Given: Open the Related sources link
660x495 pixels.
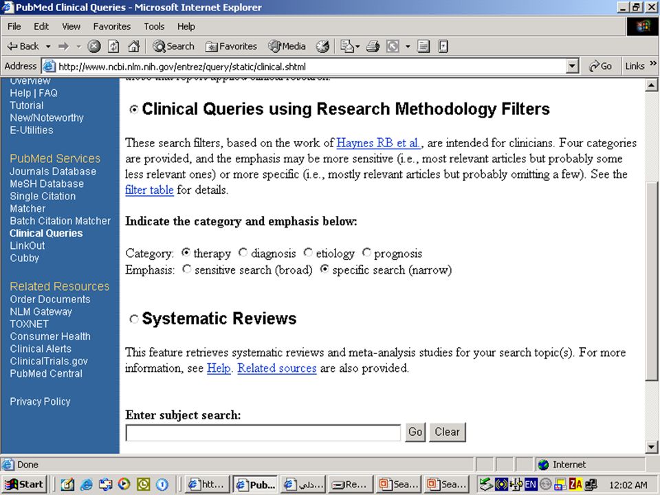Looking at the screenshot, I should point(277,368).
